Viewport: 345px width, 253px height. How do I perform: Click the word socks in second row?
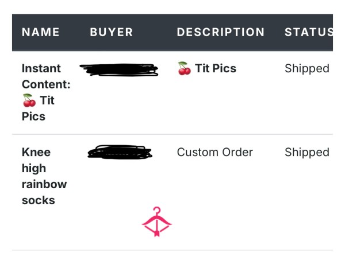39,200
